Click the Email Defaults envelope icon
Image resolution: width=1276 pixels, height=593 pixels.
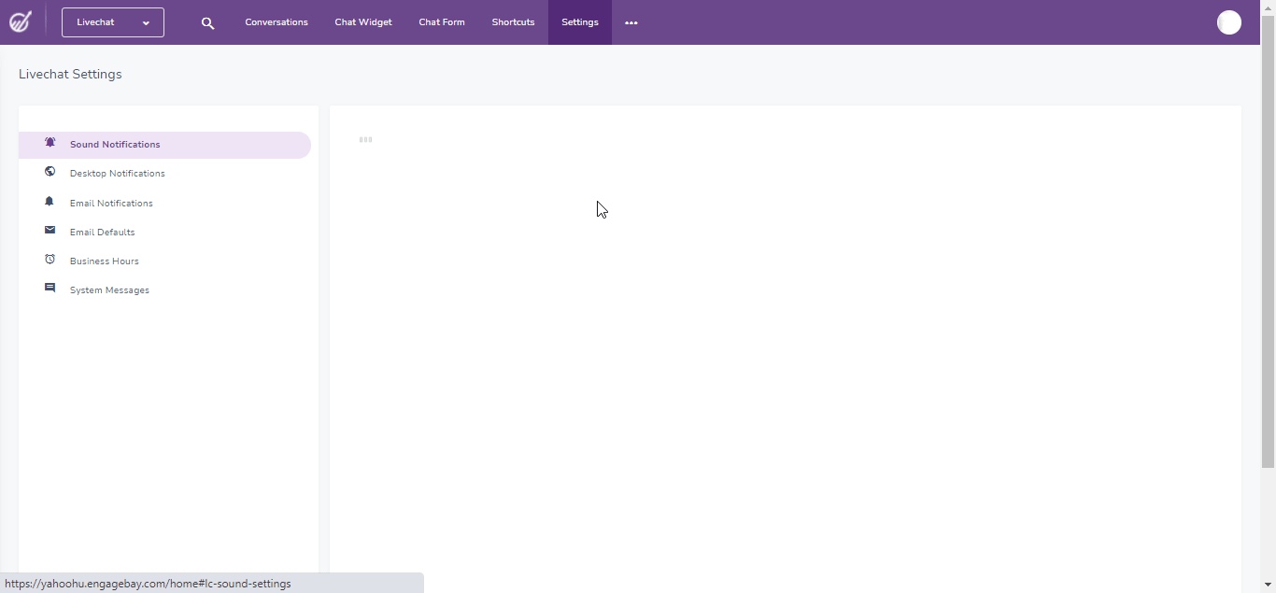pyautogui.click(x=50, y=230)
